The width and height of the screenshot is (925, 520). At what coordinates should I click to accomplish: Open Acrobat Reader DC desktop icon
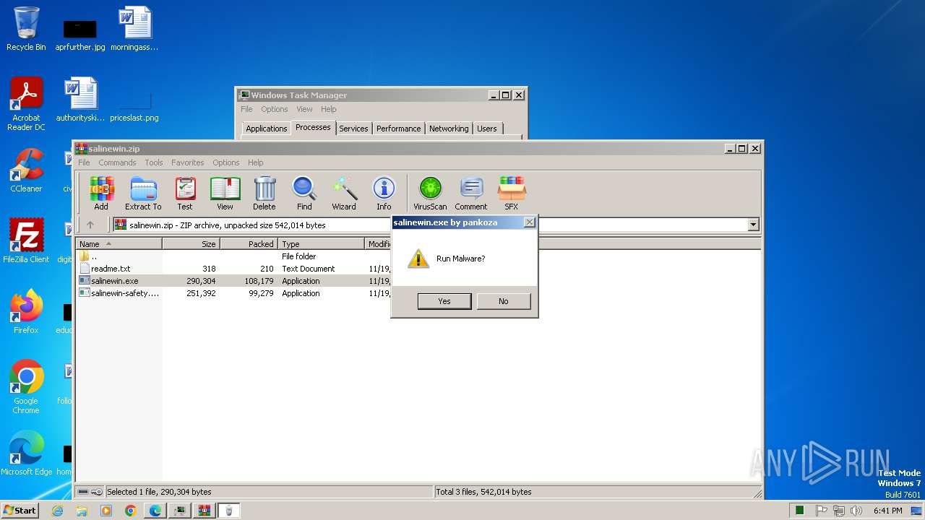(26, 104)
